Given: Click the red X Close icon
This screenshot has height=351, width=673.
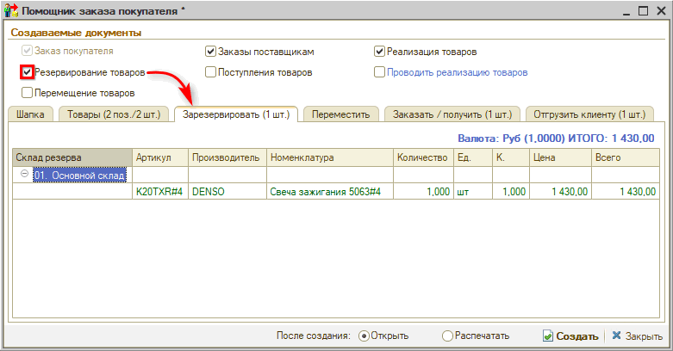Looking at the screenshot, I should pyautogui.click(x=617, y=336).
